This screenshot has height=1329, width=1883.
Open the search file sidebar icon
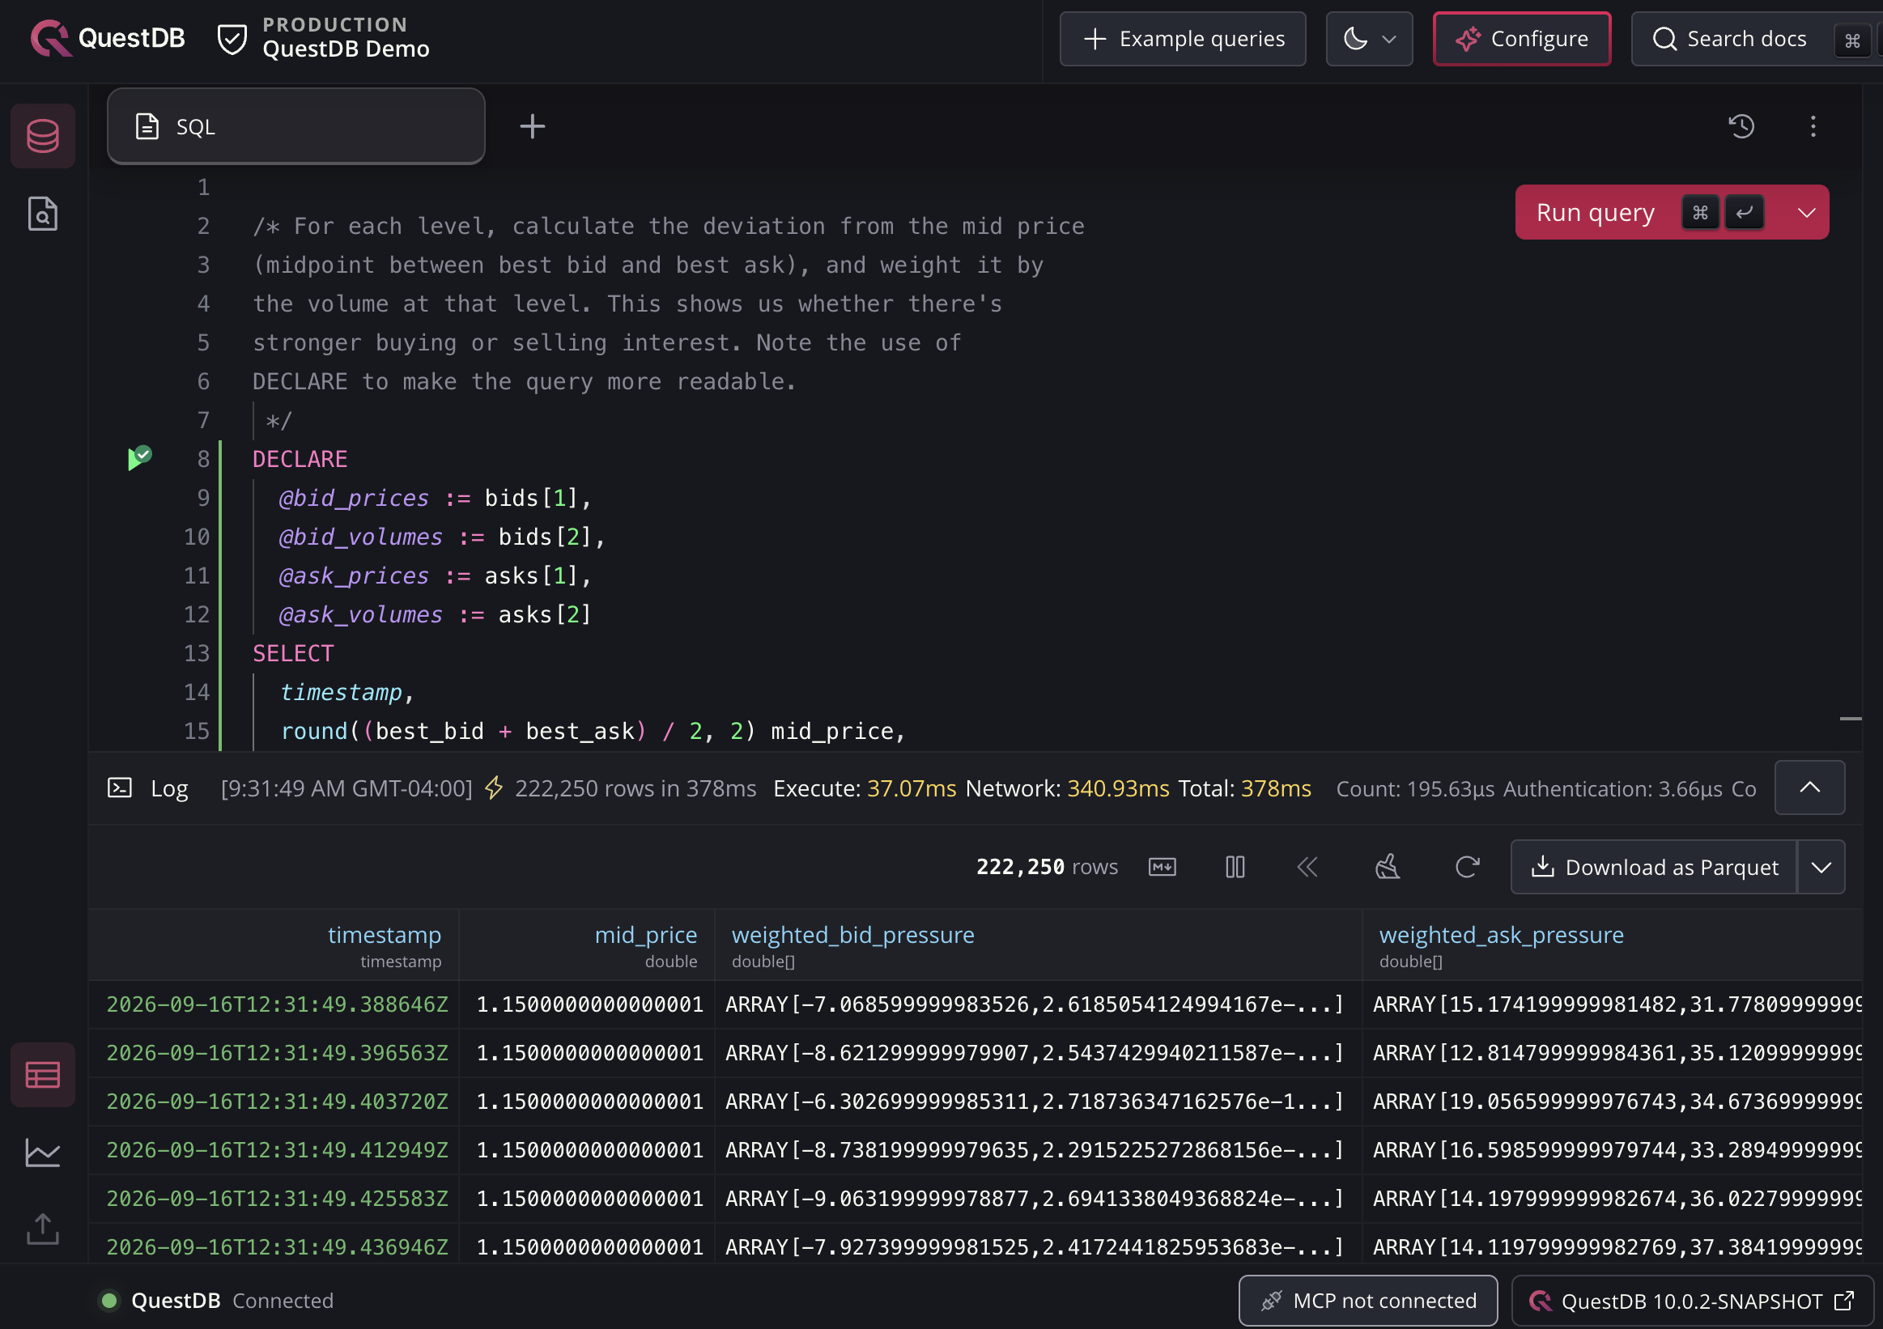click(43, 214)
